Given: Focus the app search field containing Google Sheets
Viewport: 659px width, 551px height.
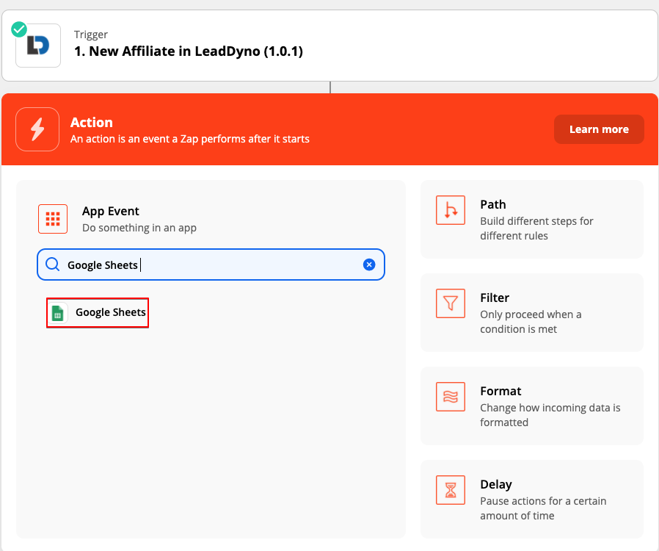Looking at the screenshot, I should point(211,264).
